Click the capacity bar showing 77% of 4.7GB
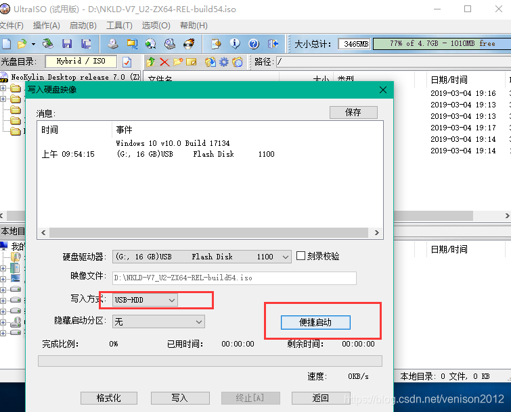511x412 pixels. pyautogui.click(x=442, y=44)
